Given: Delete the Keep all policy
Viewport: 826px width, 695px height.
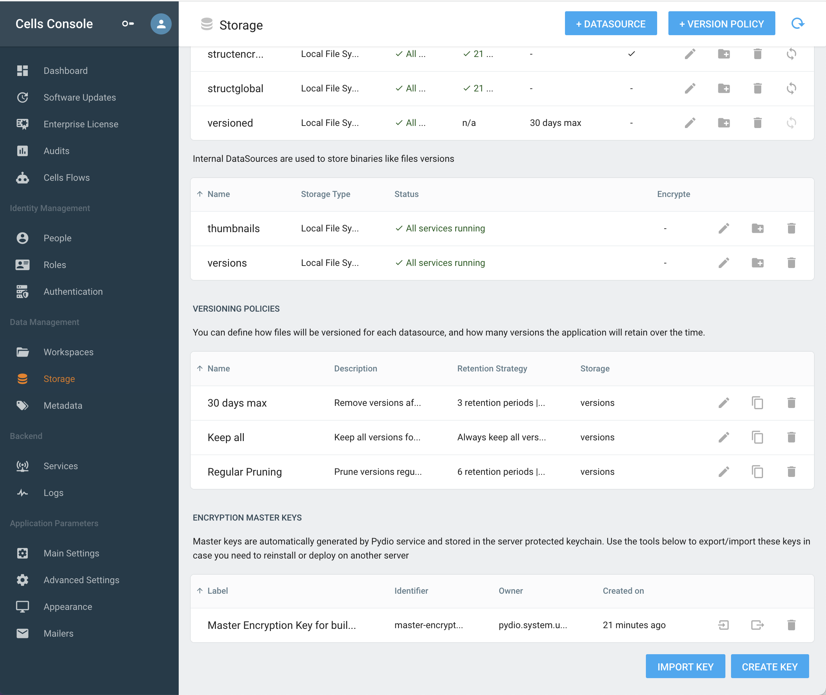Looking at the screenshot, I should click(x=791, y=437).
